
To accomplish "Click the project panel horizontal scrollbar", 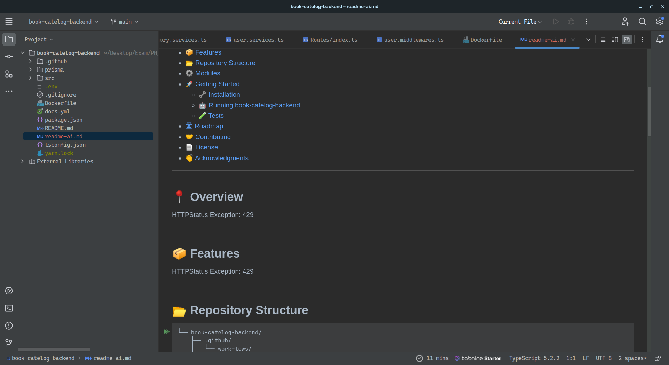I will click(x=54, y=349).
